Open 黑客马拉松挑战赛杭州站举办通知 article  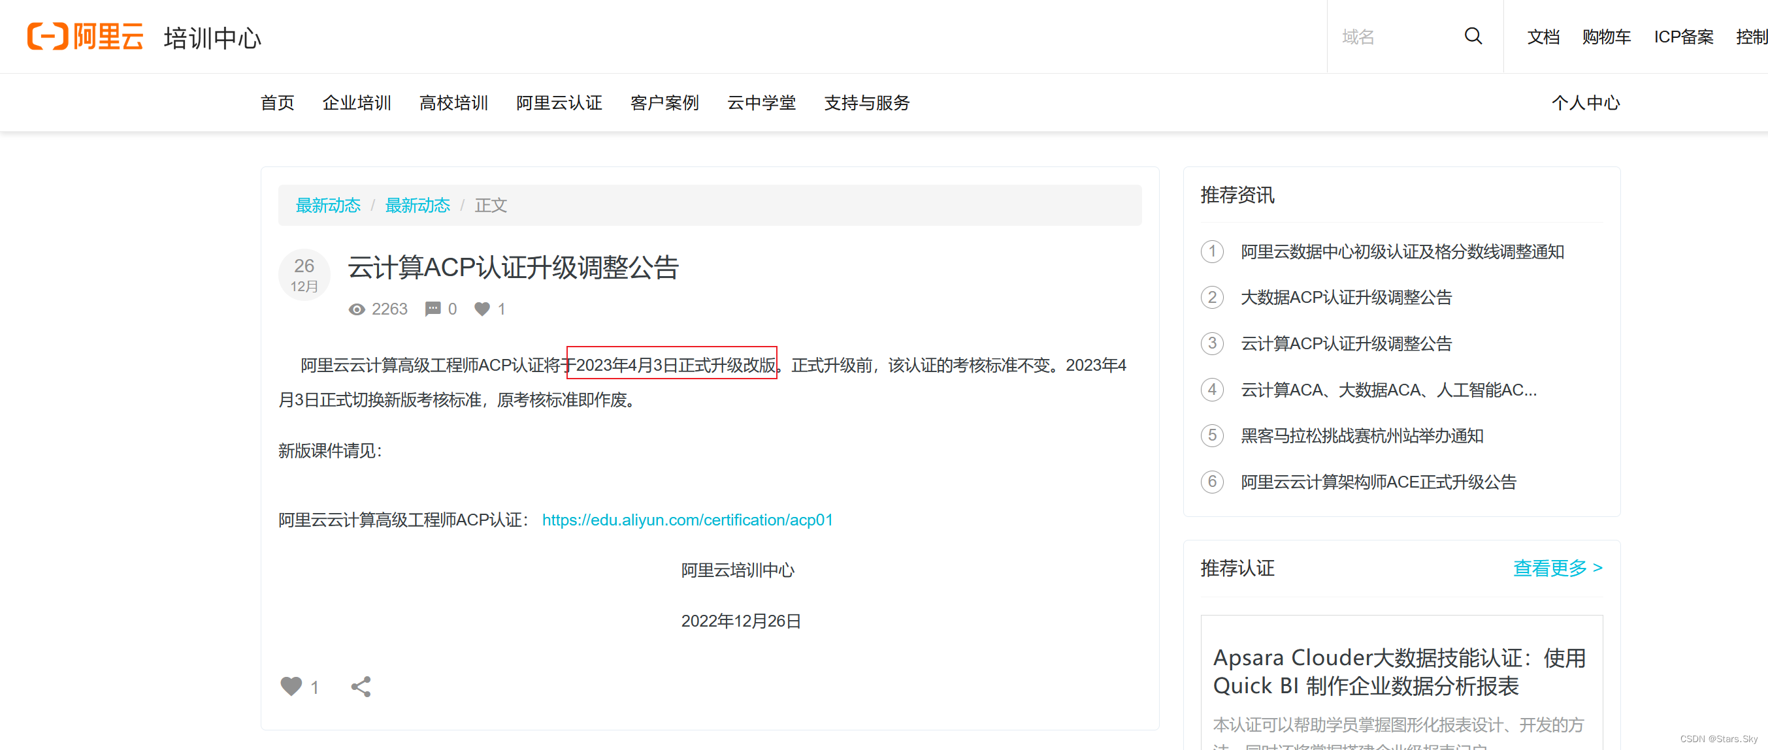tap(1362, 436)
